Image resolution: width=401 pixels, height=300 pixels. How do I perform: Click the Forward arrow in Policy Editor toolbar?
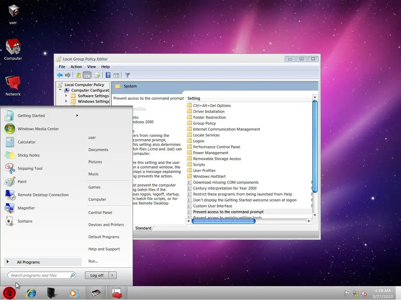(x=68, y=75)
